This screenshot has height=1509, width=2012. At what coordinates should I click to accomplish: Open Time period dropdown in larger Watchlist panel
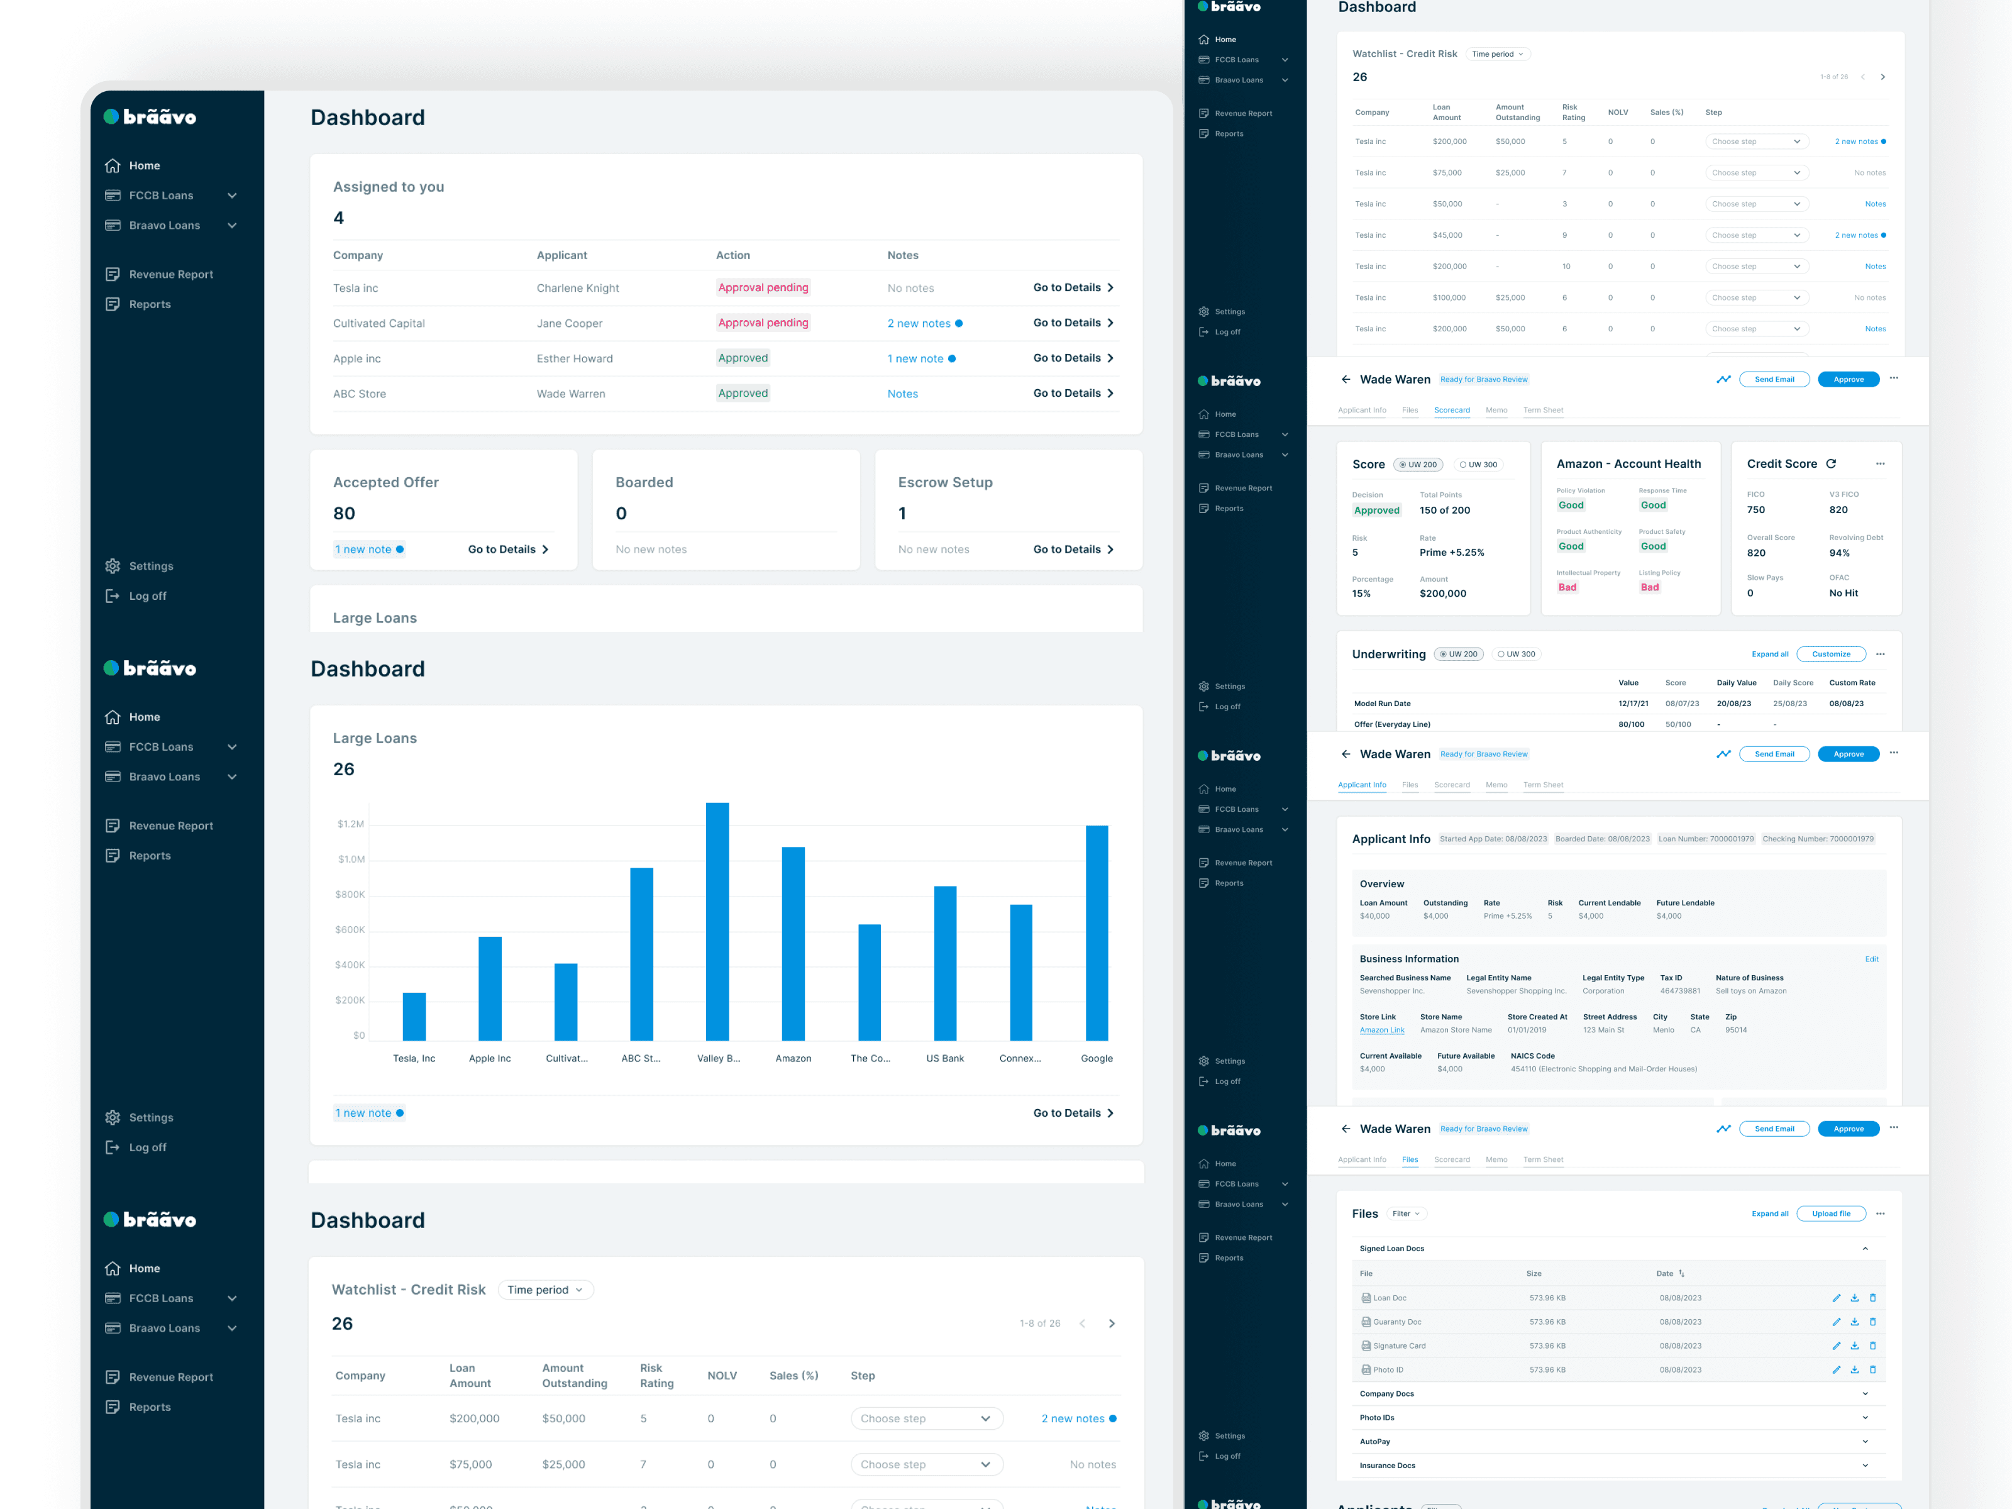(546, 1290)
